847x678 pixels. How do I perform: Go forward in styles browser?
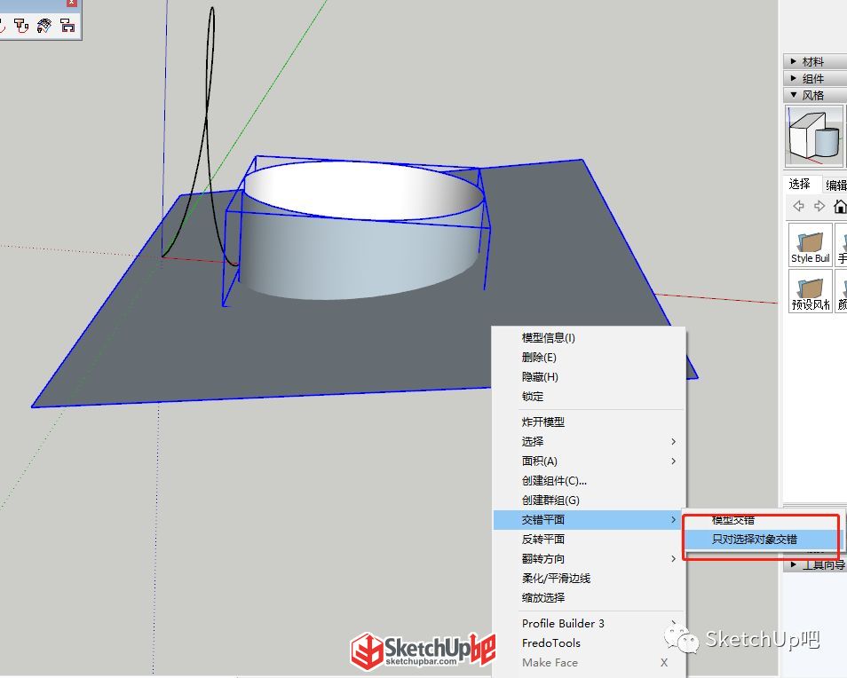[x=819, y=206]
